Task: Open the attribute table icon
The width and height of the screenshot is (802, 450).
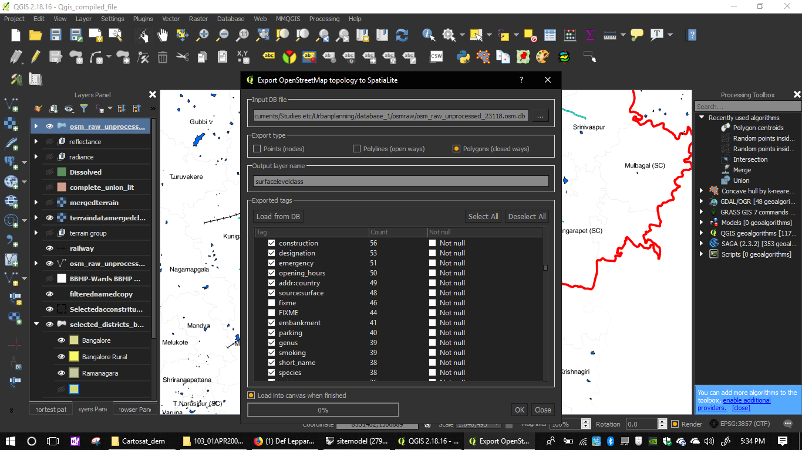Action: (550, 35)
